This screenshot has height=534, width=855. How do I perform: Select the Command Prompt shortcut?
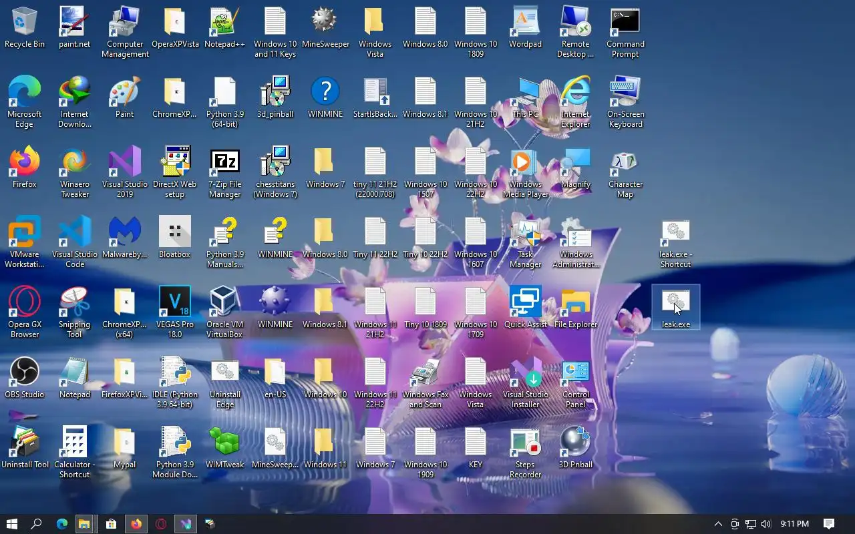point(626,33)
